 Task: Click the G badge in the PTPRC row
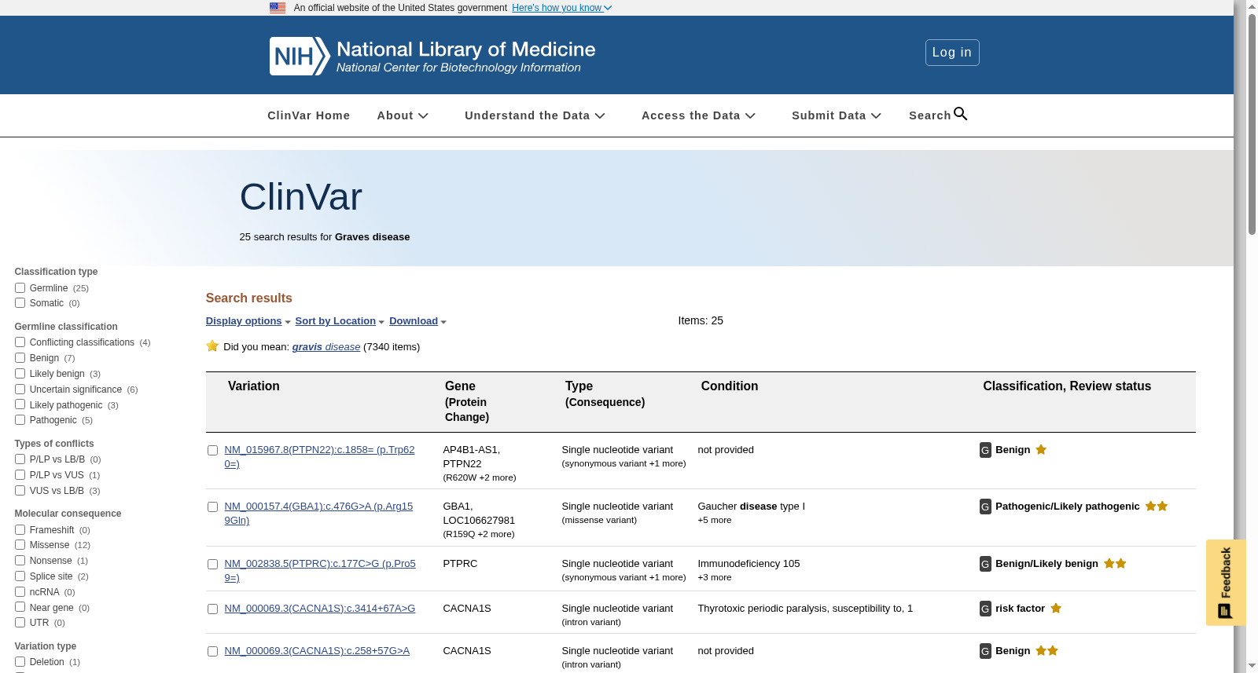pyautogui.click(x=985, y=564)
